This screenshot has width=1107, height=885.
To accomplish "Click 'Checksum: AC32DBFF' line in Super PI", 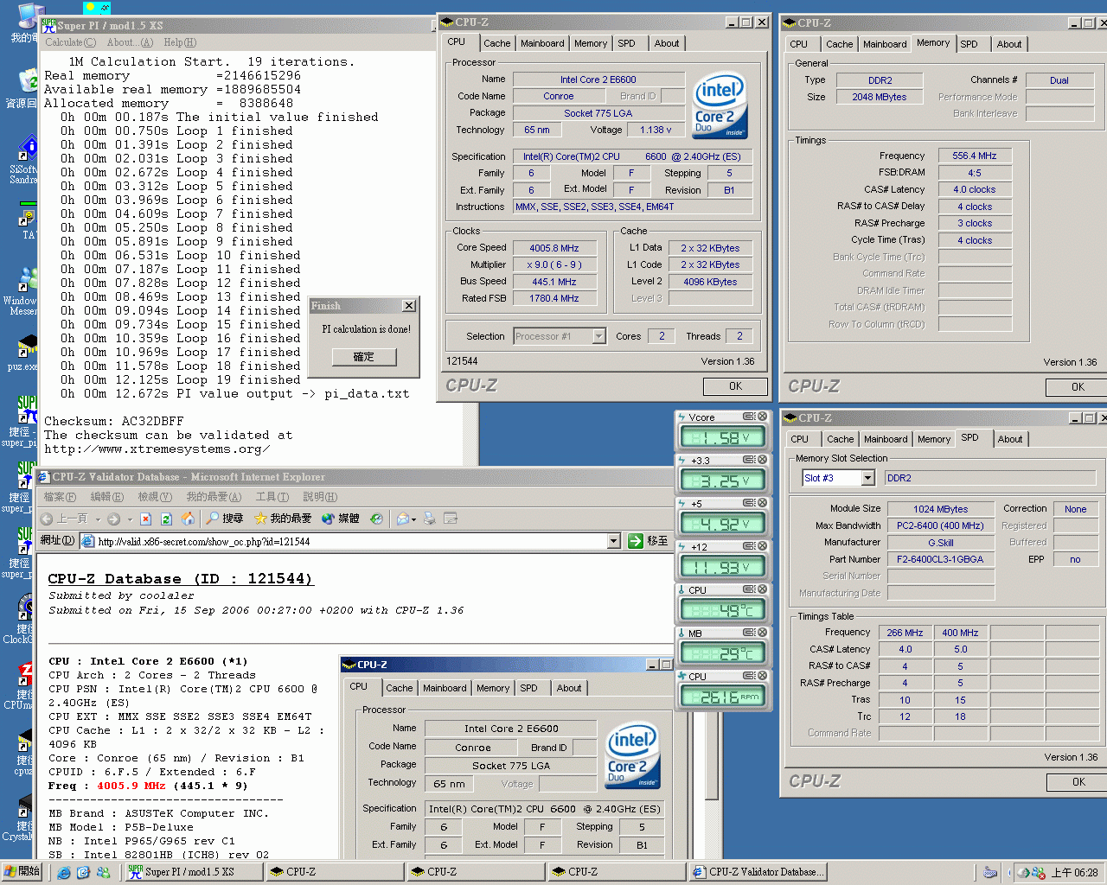I will (114, 421).
